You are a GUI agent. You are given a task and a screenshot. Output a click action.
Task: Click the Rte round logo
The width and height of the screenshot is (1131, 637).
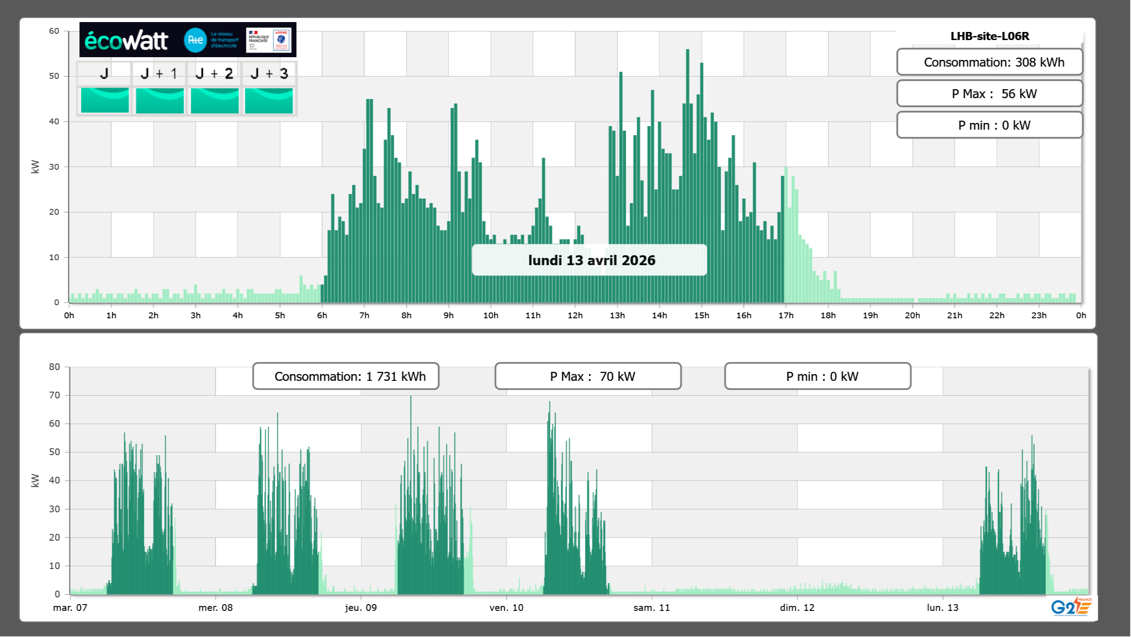[x=195, y=40]
